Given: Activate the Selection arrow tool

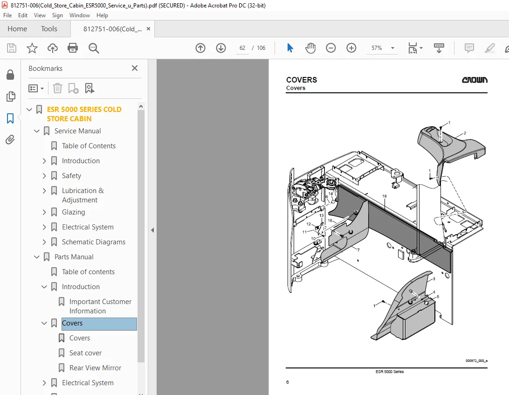Looking at the screenshot, I should pos(290,48).
